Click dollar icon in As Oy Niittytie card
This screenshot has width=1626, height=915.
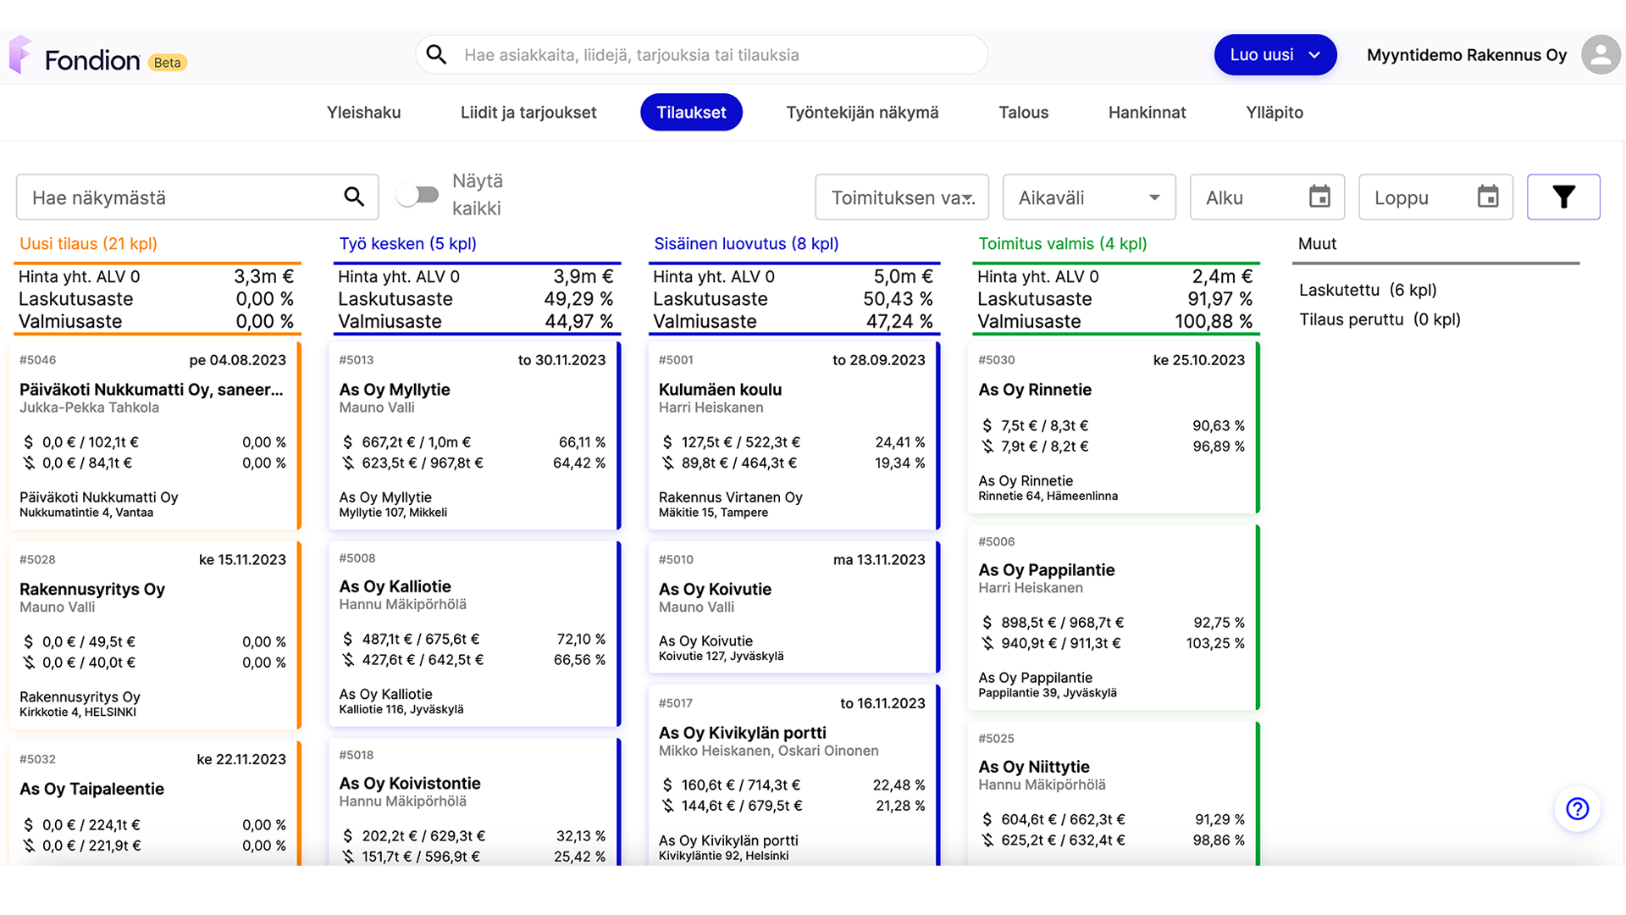pos(987,819)
